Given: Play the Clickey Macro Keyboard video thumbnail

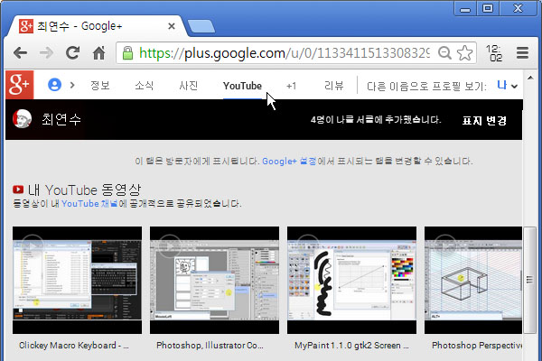Looking at the screenshot, I should [77, 280].
